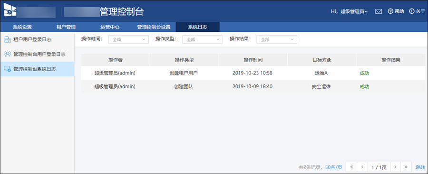Viewport: 428px width, 174px height.
Task: Open 租户用户登录日志 in sidebar
Action: (37, 39)
